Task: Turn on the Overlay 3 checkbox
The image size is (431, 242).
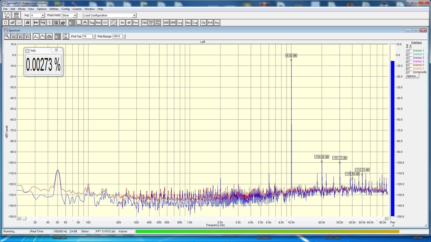Action: 410,58
